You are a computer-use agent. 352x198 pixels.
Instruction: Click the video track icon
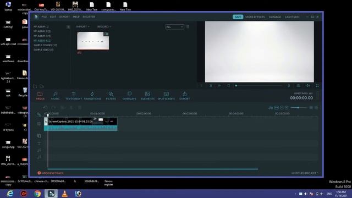click(39, 124)
